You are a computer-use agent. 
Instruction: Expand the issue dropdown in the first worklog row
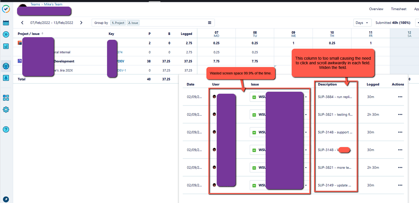[x=306, y=97]
